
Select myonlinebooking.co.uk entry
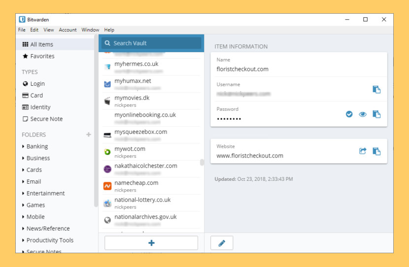click(x=151, y=118)
